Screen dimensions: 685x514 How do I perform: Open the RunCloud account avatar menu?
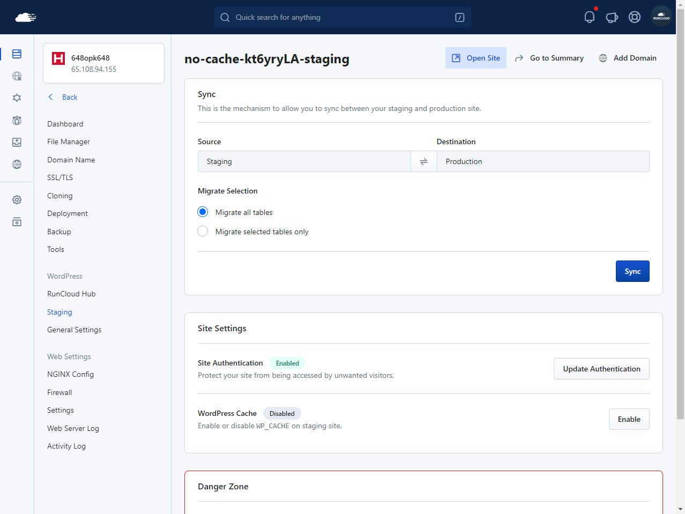click(x=661, y=17)
